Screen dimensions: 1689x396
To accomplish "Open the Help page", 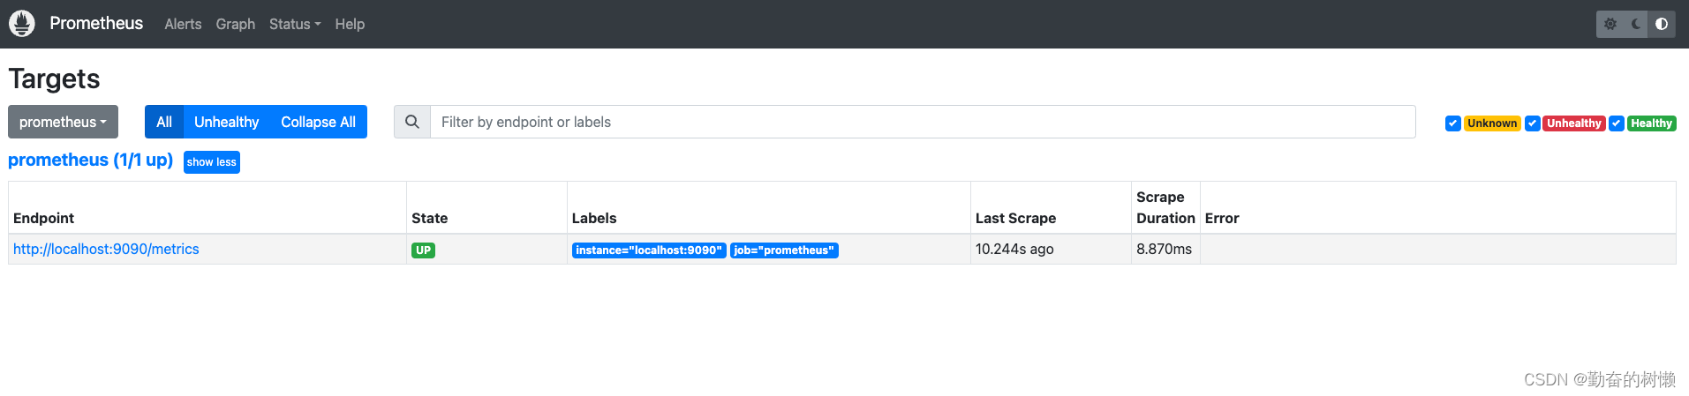I will [x=350, y=24].
